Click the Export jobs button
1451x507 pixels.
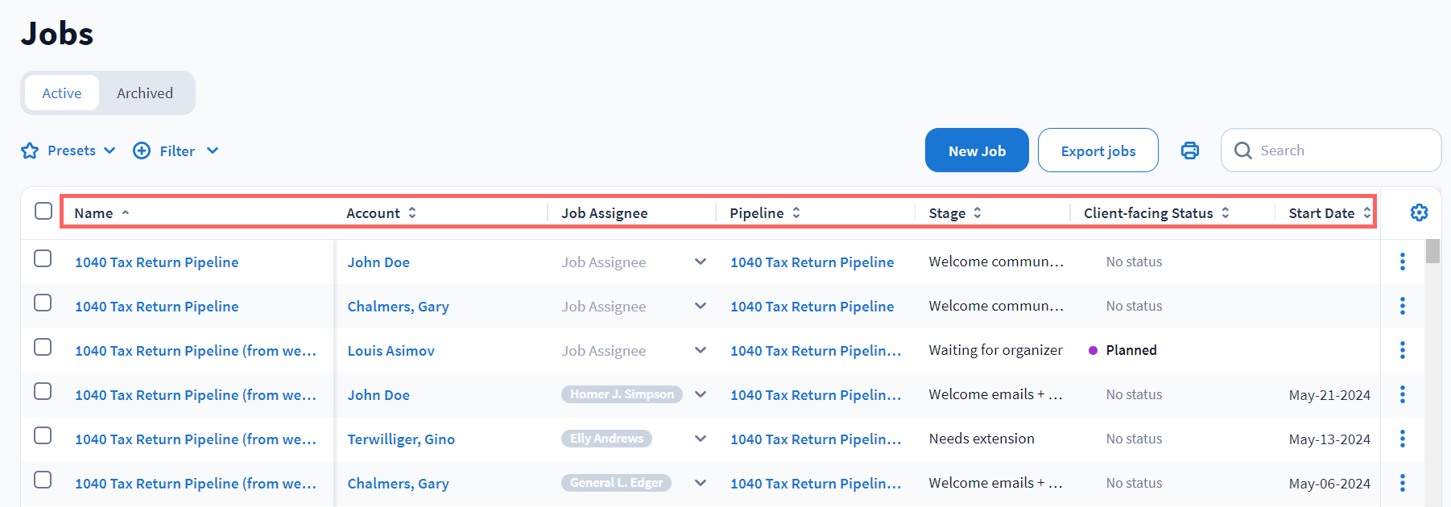coord(1098,150)
